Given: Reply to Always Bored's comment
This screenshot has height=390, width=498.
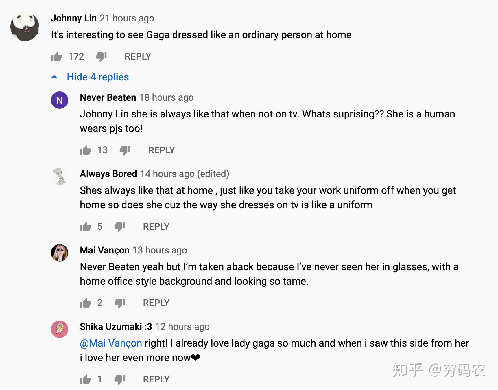Looking at the screenshot, I should point(156,227).
